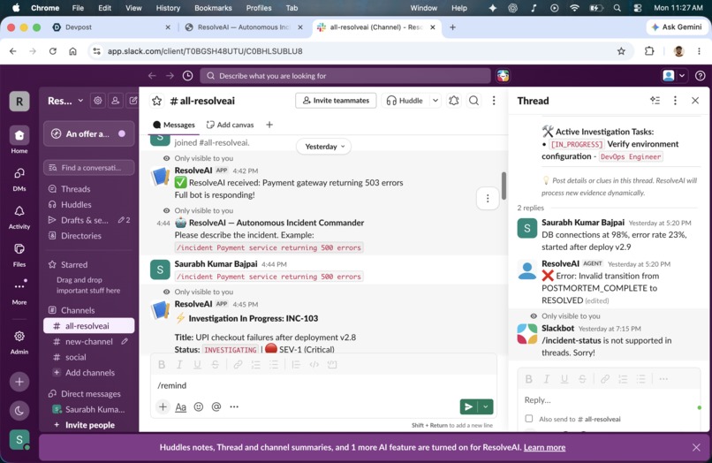The height and width of the screenshot is (463, 712).
Task: Search within the channel magnifier icon
Action: (x=473, y=101)
